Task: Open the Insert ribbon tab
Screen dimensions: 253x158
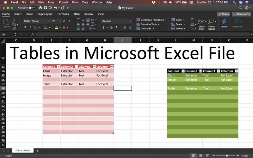Action: click(x=18, y=14)
